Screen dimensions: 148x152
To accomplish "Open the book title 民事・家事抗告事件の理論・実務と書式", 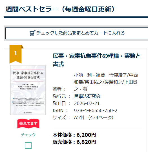I will tap(96, 60).
